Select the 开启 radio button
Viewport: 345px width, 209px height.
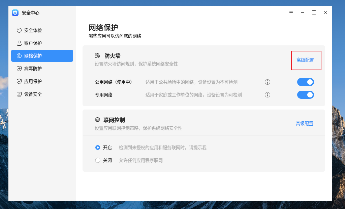(x=98, y=148)
